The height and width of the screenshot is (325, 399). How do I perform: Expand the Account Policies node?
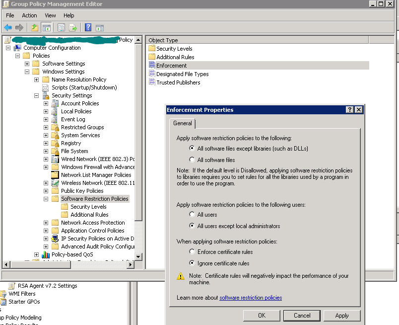(46, 103)
